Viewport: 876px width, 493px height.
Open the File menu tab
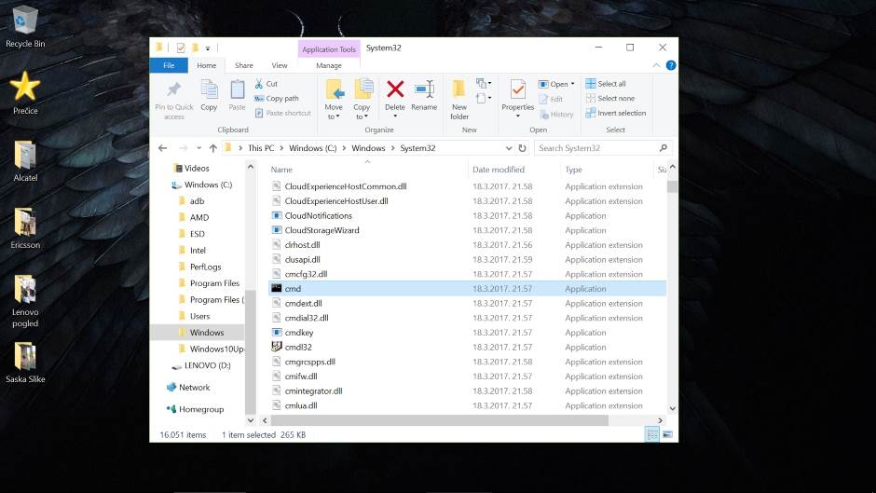pos(169,65)
